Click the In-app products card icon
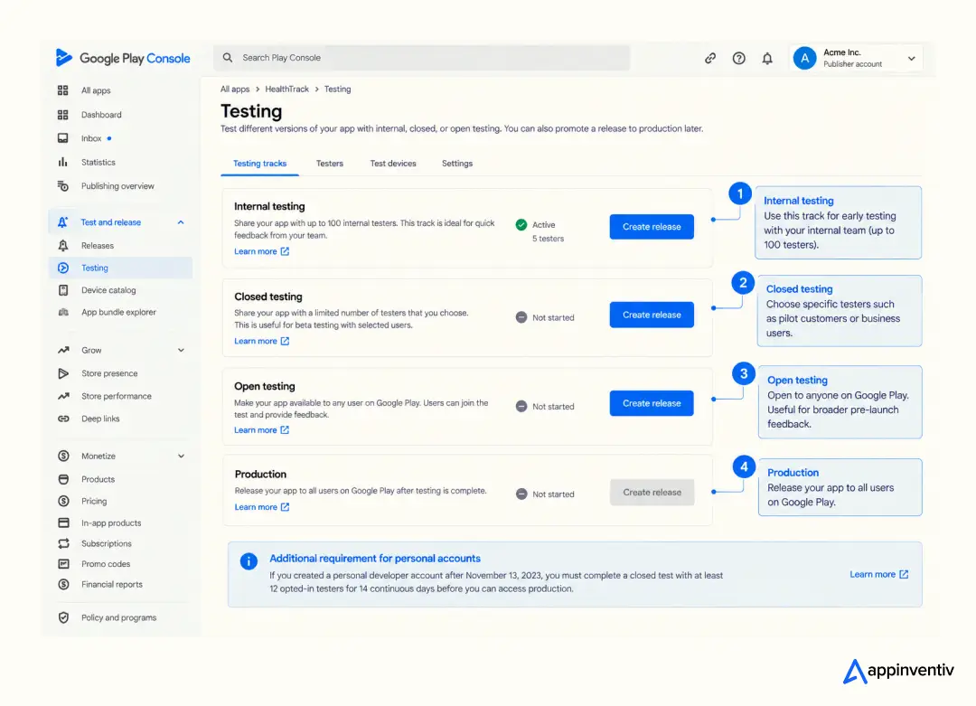Viewport: 976px width, 706px height. point(63,523)
